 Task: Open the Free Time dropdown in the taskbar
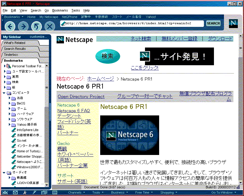point(144,192)
